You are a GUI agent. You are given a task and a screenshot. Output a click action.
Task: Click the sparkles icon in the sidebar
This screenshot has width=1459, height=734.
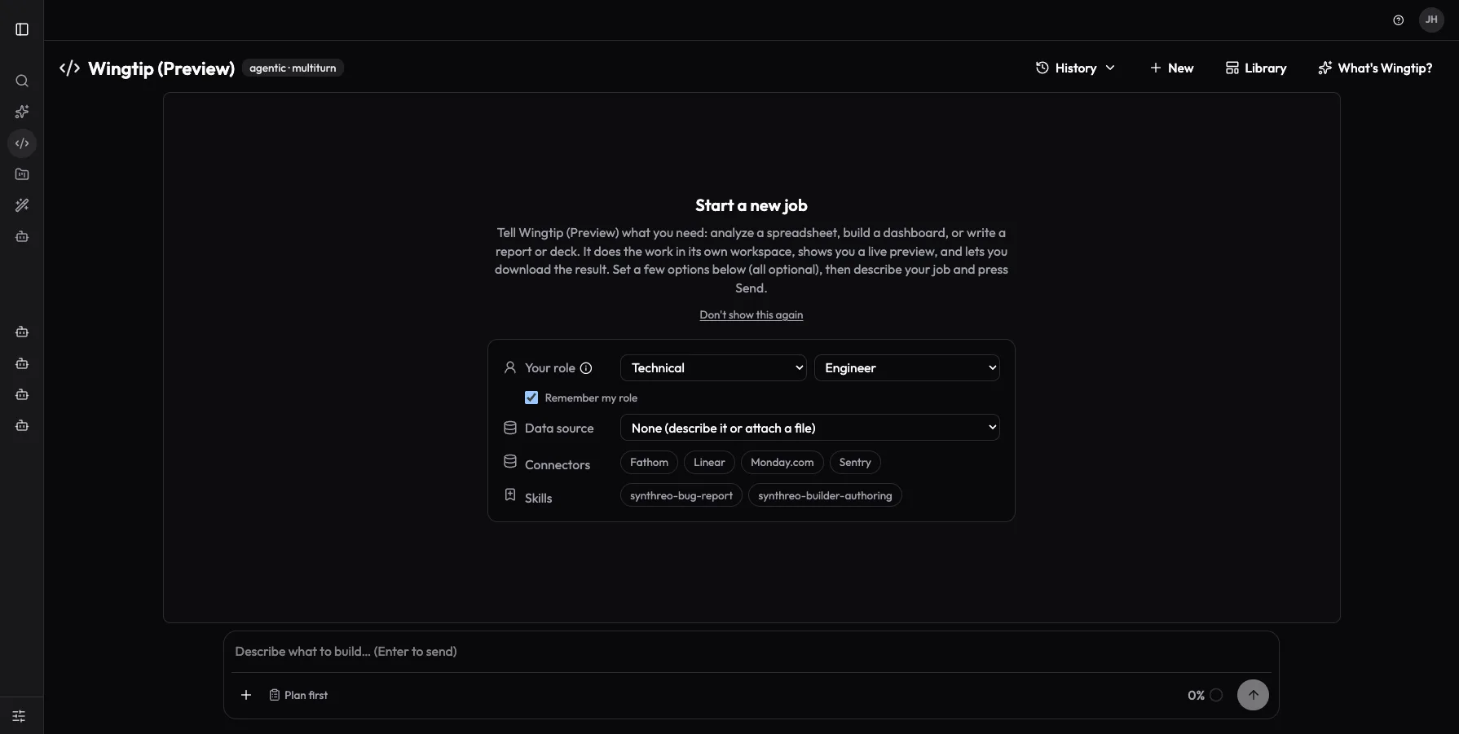point(22,112)
